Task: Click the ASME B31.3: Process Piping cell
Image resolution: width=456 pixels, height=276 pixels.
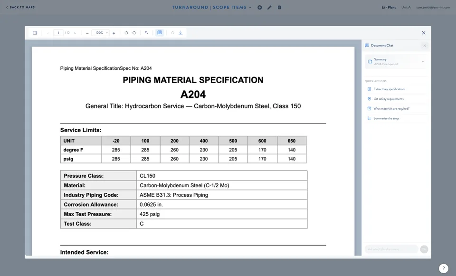Action: coord(222,195)
